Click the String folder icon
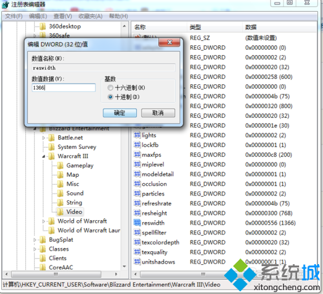 [x=60, y=203]
